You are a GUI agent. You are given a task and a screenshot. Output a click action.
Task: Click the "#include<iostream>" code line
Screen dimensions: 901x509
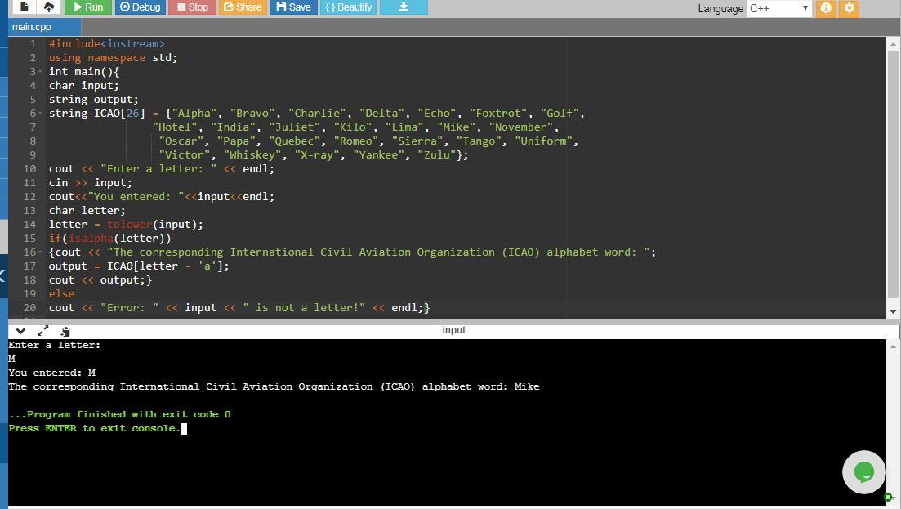click(x=107, y=44)
